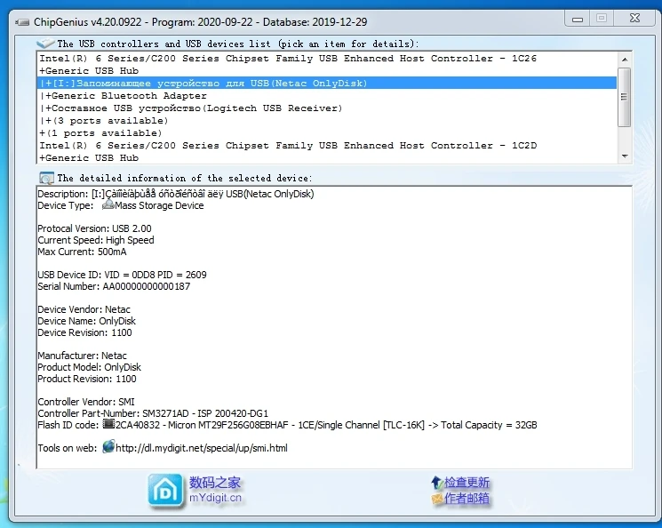Click the 检查更新 check update link
This screenshot has width=662, height=528.
[467, 482]
